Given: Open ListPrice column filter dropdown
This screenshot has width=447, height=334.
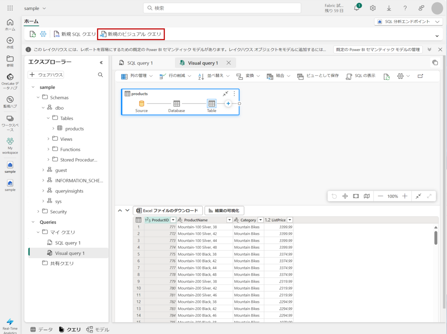Looking at the screenshot, I should point(289,220).
